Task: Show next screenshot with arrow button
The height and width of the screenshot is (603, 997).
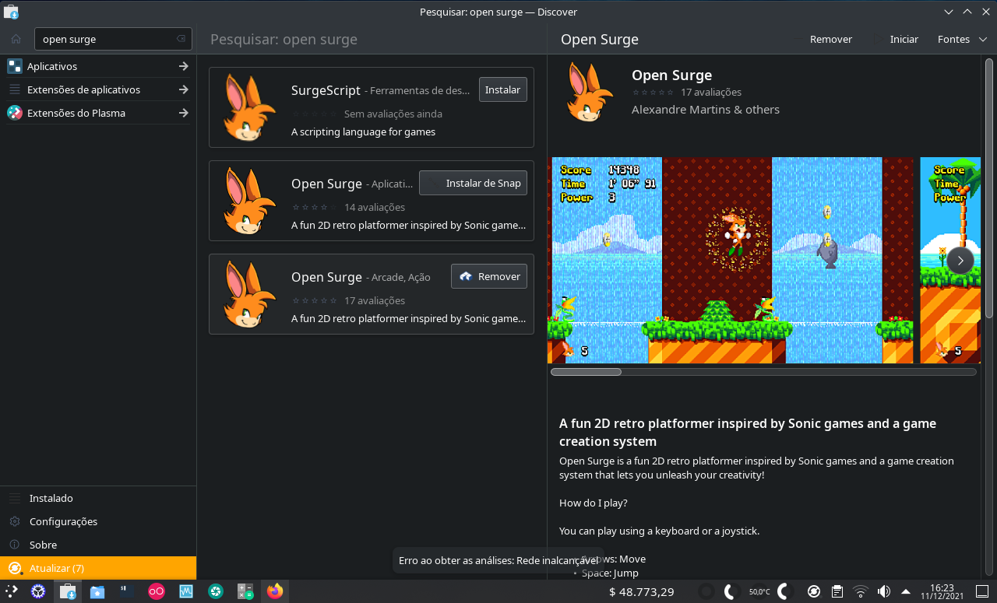Action: (x=960, y=260)
